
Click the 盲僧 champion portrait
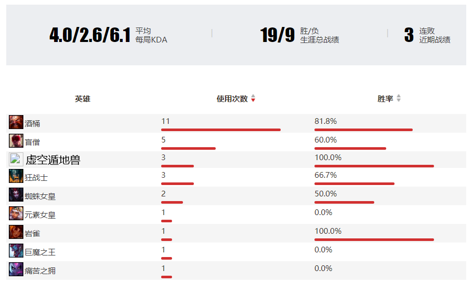coord(16,141)
